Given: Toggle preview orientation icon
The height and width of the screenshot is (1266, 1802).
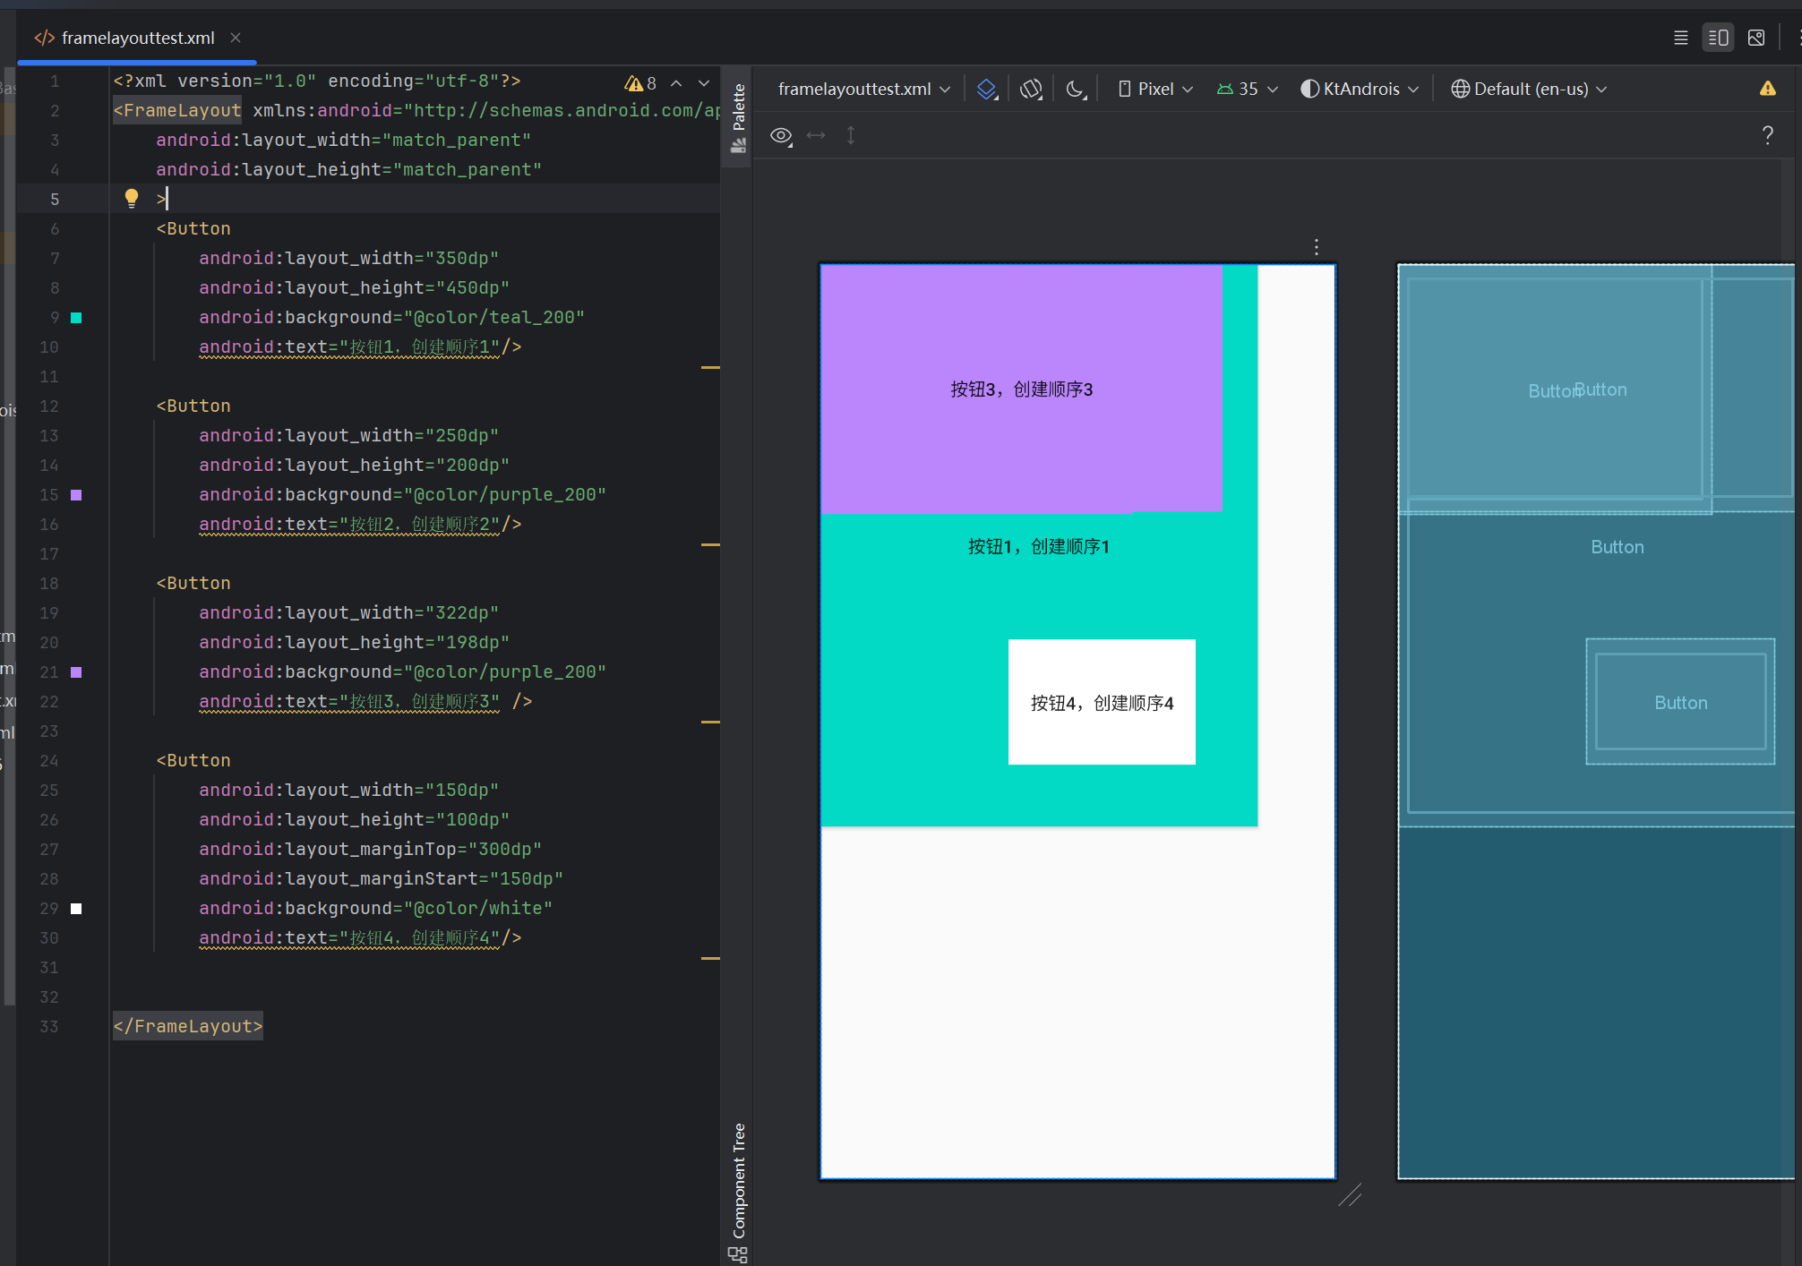Looking at the screenshot, I should 1032,89.
